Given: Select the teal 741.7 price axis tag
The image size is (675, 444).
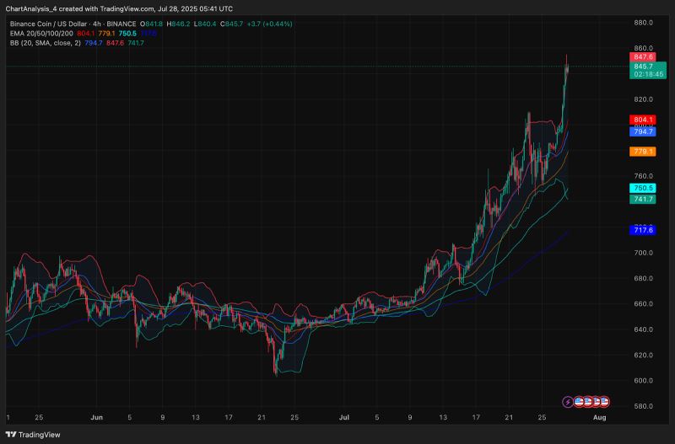Looking at the screenshot, I should 643,198.
